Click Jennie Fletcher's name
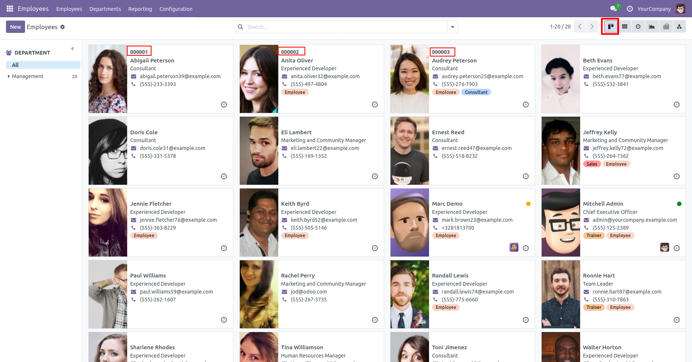The width and height of the screenshot is (692, 362). (151, 204)
